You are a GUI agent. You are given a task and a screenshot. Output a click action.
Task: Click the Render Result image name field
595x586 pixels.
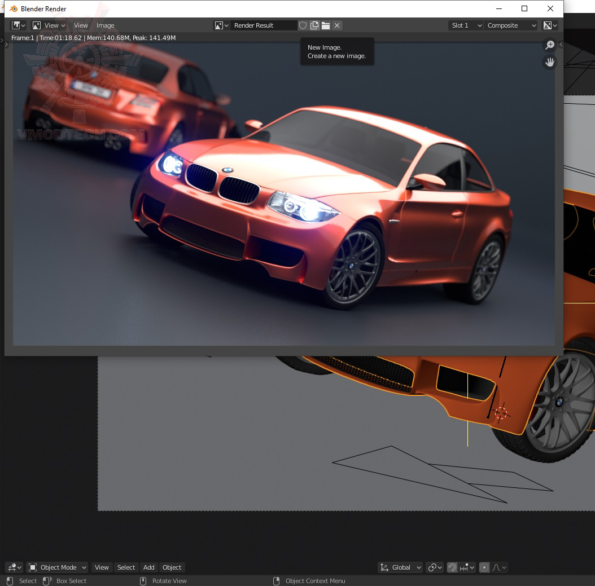point(264,25)
